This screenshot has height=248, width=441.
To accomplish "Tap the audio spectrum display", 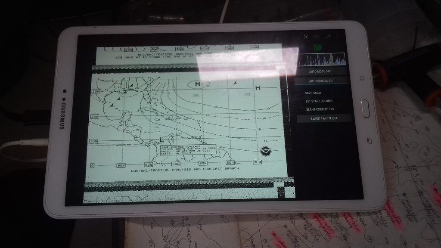I will (319, 59).
